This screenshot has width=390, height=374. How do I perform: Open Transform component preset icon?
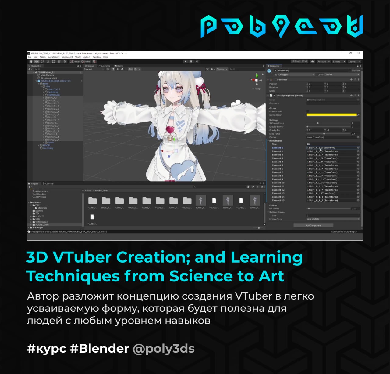pos(355,79)
